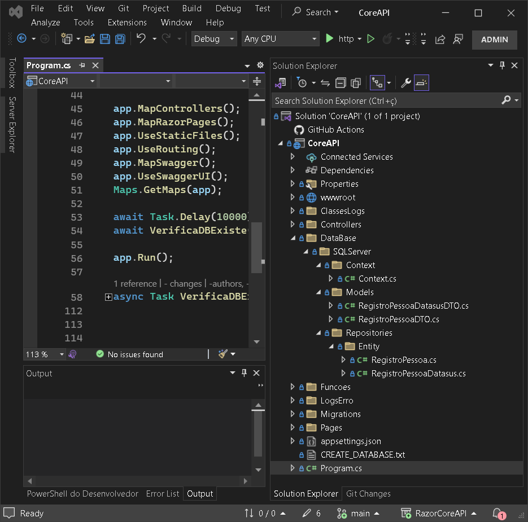Toggle auto-hide pin on Solution Explorer
Viewport: 528px width, 522px height.
[502, 65]
